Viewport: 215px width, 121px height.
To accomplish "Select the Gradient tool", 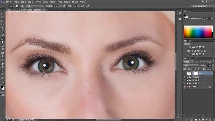I will click(x=2, y=53).
